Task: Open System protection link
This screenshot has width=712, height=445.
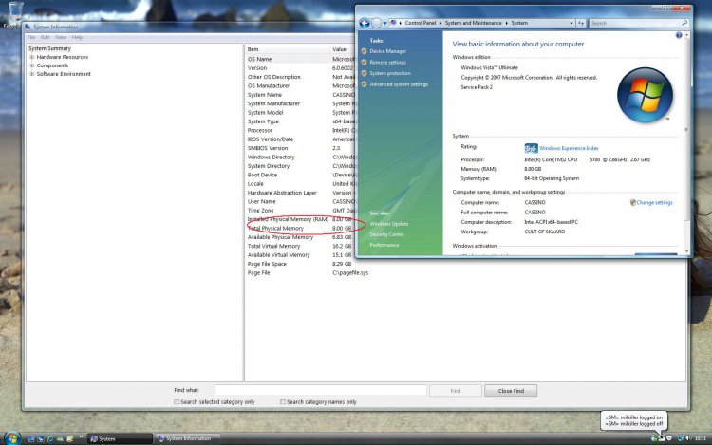Action: coord(390,73)
